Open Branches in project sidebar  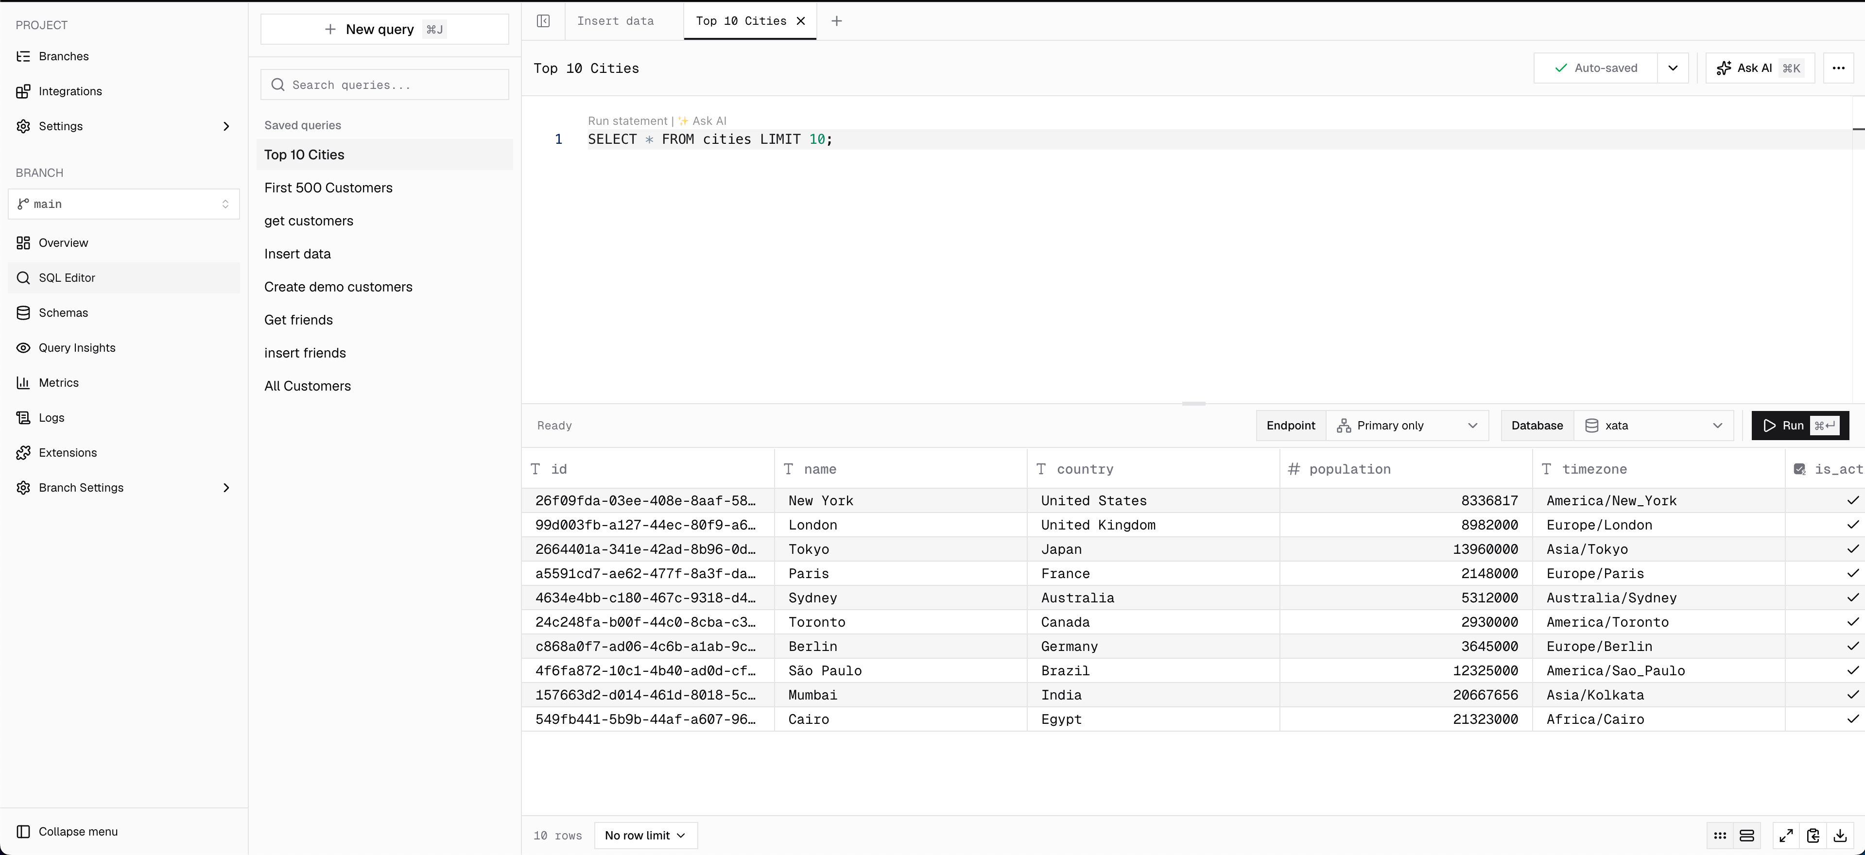tap(124, 56)
